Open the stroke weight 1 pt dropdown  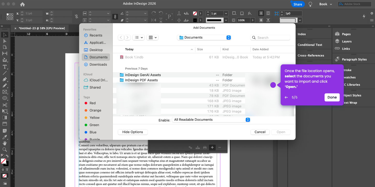point(226,14)
